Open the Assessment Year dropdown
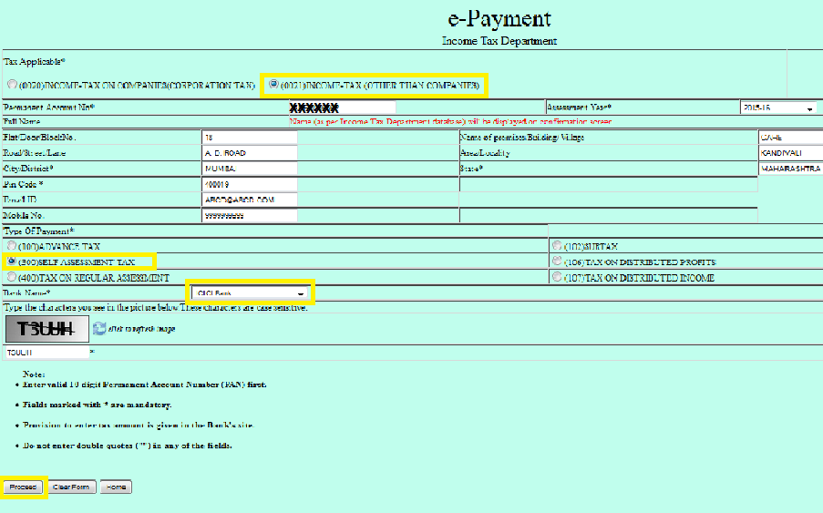823x513 pixels. pyautogui.click(x=777, y=108)
